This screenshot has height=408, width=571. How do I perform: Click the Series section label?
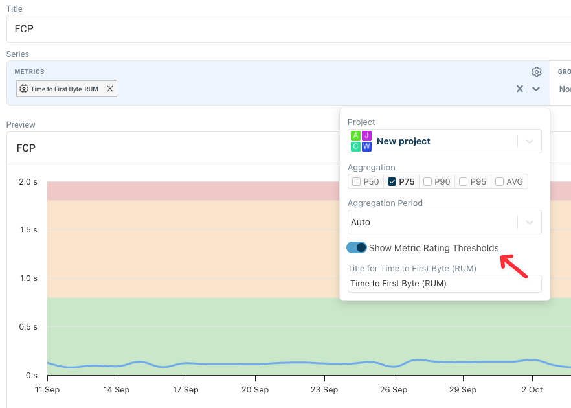point(17,54)
